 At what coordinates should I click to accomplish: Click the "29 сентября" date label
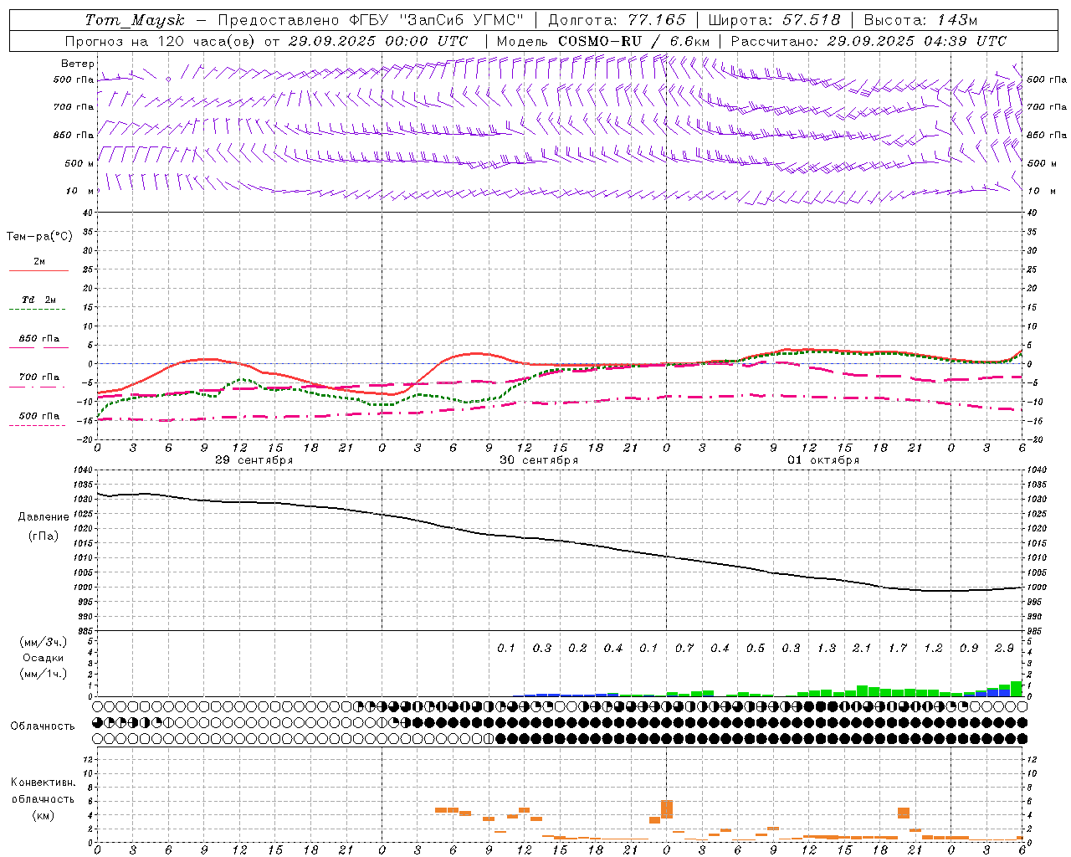254,460
